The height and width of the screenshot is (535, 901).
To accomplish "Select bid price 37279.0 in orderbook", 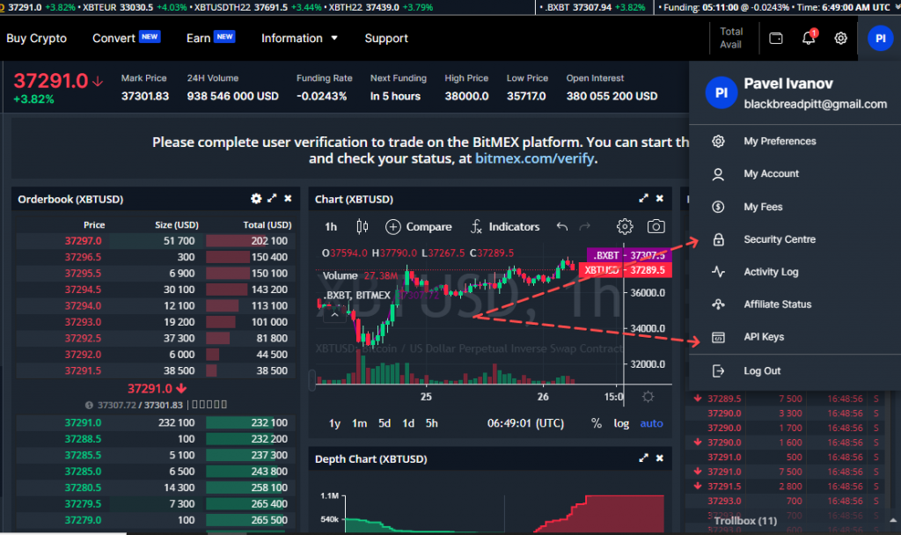I will [x=84, y=520].
